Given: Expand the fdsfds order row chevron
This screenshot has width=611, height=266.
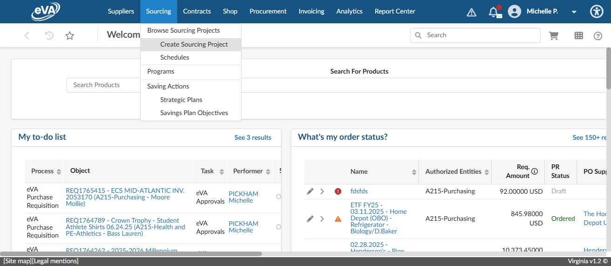Looking at the screenshot, I should point(322,191).
